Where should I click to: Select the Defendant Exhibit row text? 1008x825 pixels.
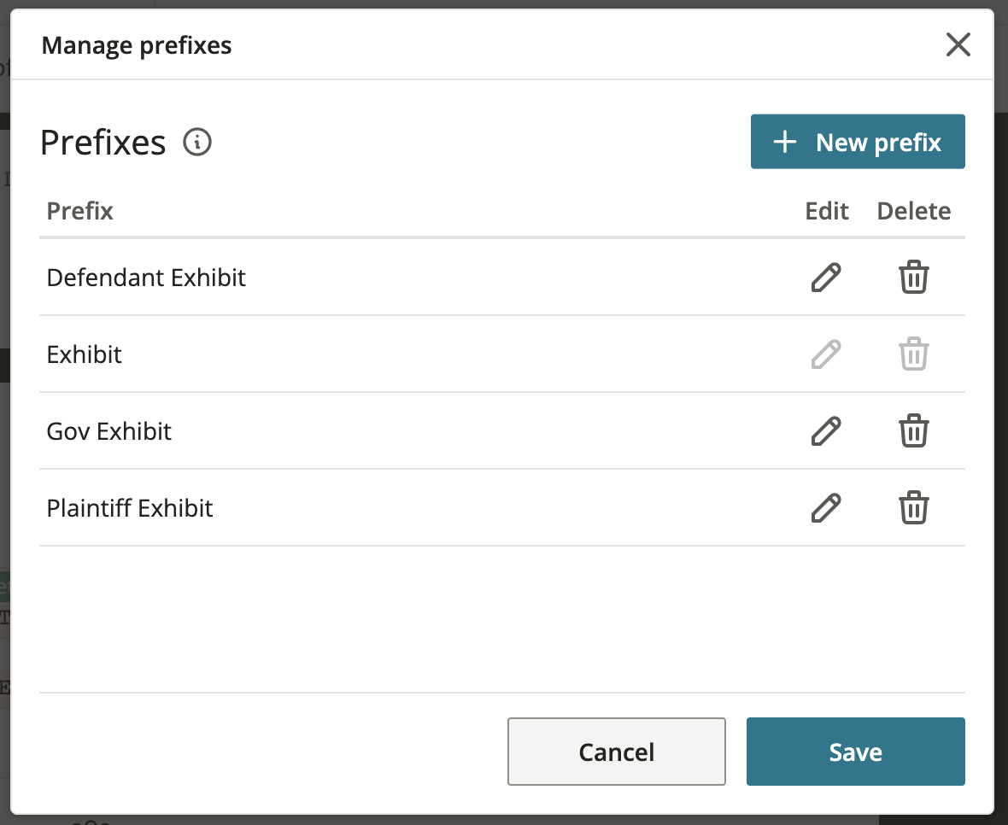coord(146,278)
